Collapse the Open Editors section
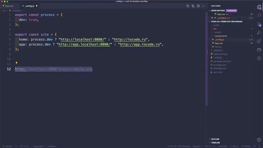This screenshot has width=263, height=148. (218, 11)
